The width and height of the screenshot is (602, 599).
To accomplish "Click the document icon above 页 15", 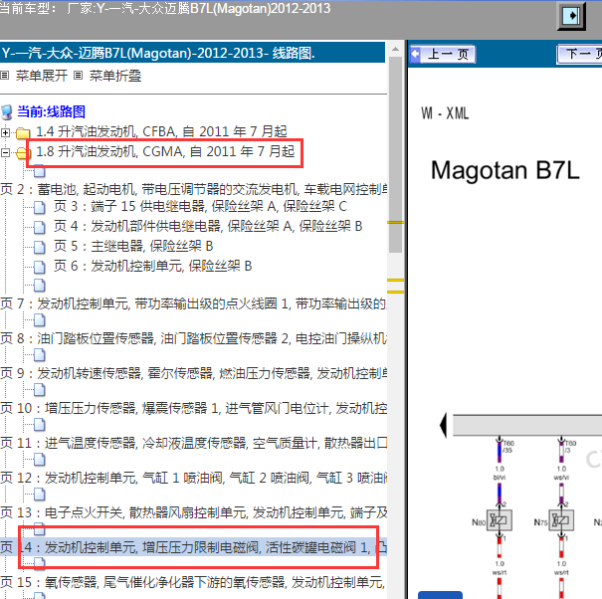I will click(39, 564).
